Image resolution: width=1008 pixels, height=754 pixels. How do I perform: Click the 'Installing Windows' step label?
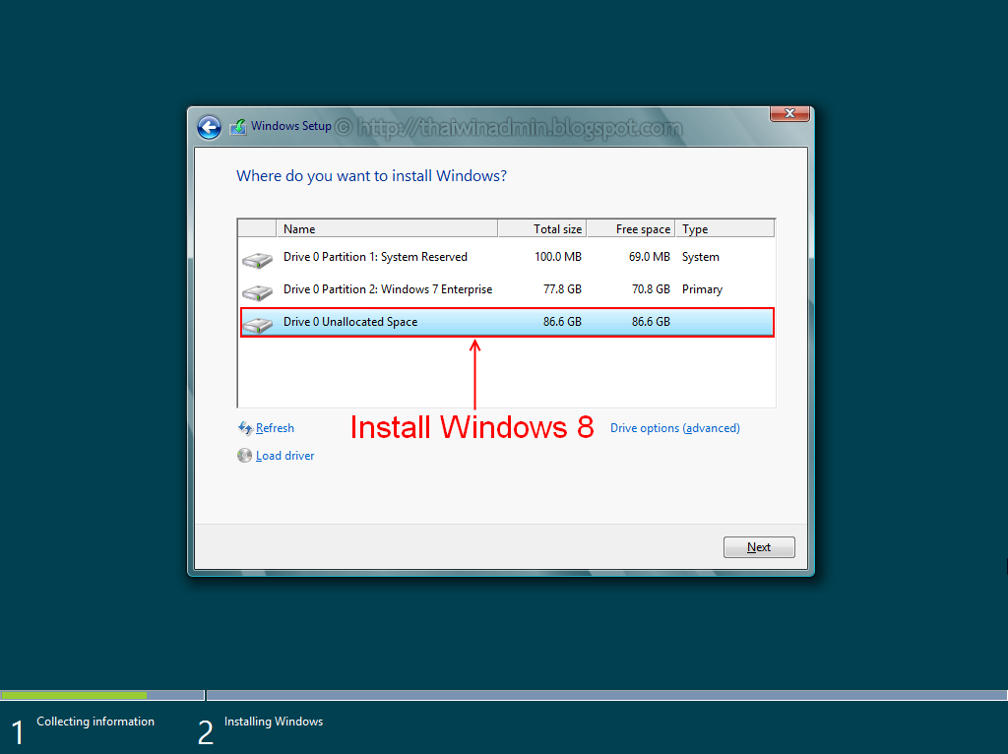point(274,722)
